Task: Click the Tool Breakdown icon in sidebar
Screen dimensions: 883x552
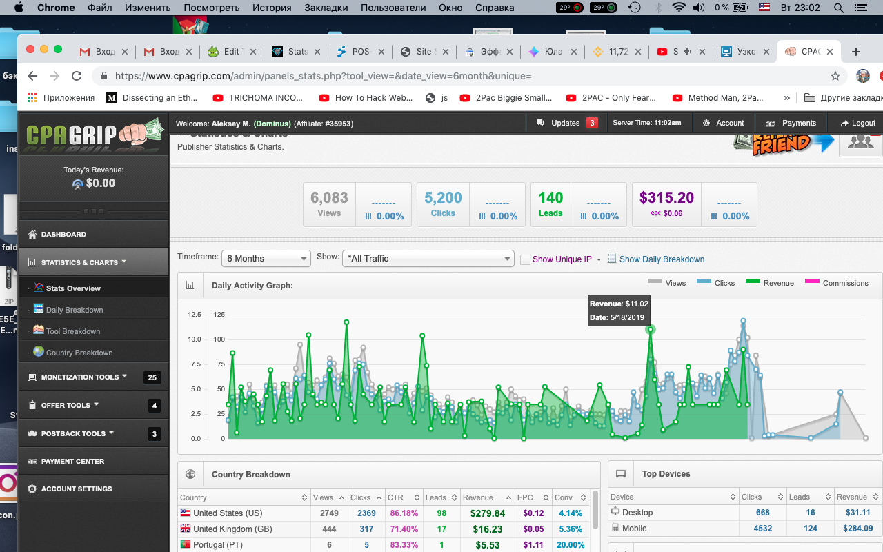Action: [x=39, y=331]
